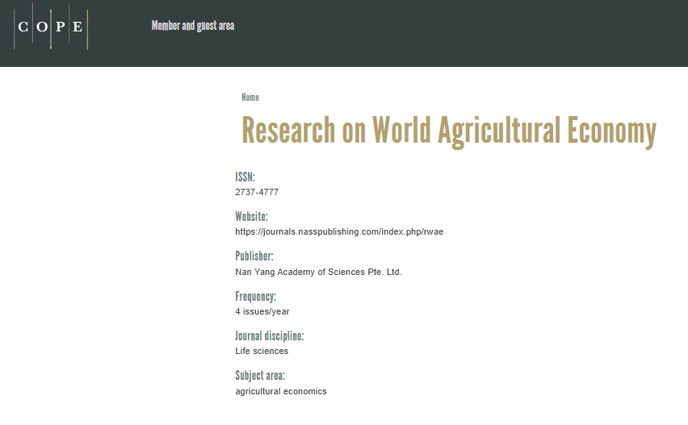Click the Frequency label
This screenshot has width=688, height=425.
[256, 297]
